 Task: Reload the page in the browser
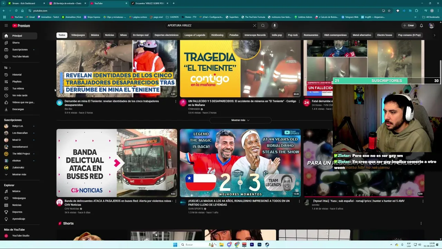[x=16, y=11]
